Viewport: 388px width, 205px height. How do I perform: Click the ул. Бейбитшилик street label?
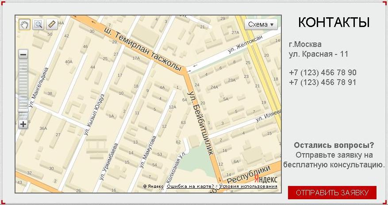point(200,123)
